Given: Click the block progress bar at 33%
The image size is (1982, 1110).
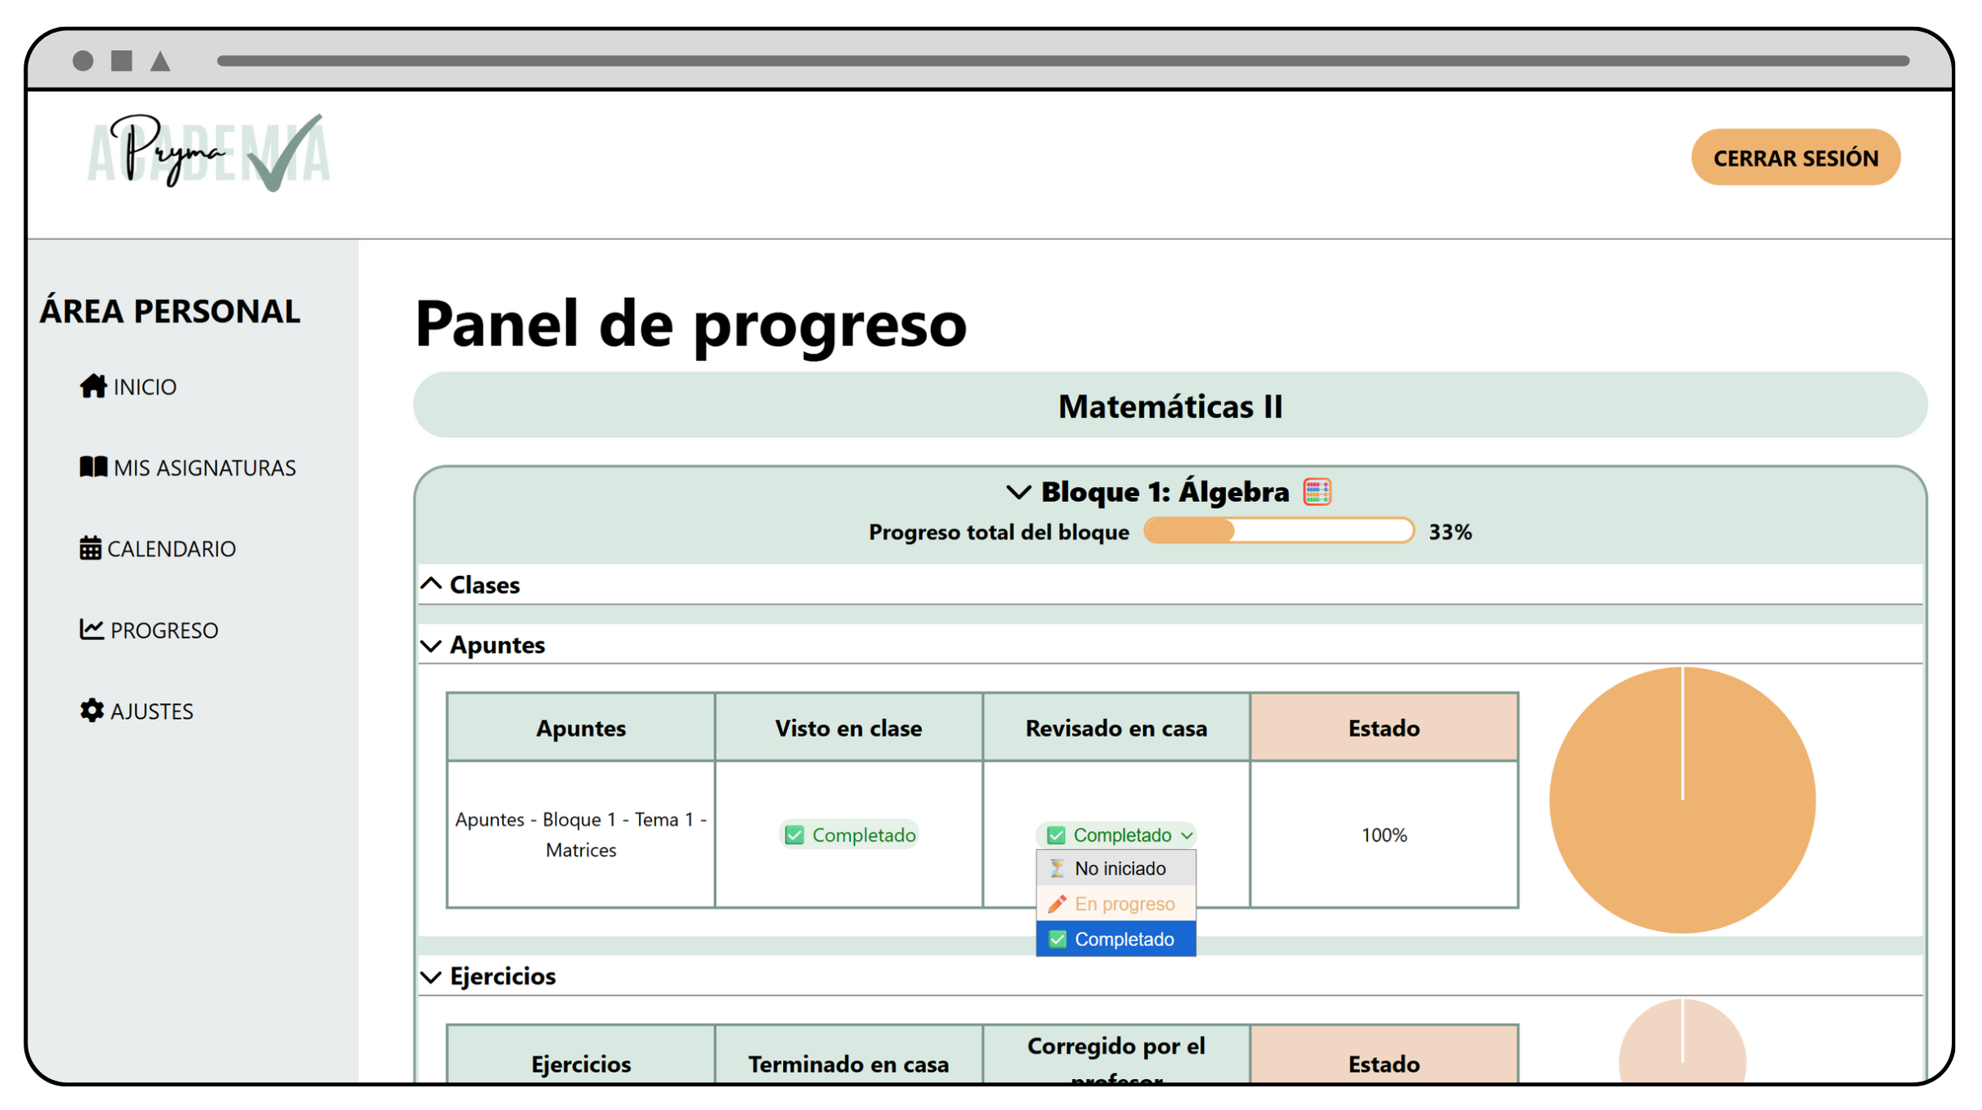Looking at the screenshot, I should tap(1278, 531).
